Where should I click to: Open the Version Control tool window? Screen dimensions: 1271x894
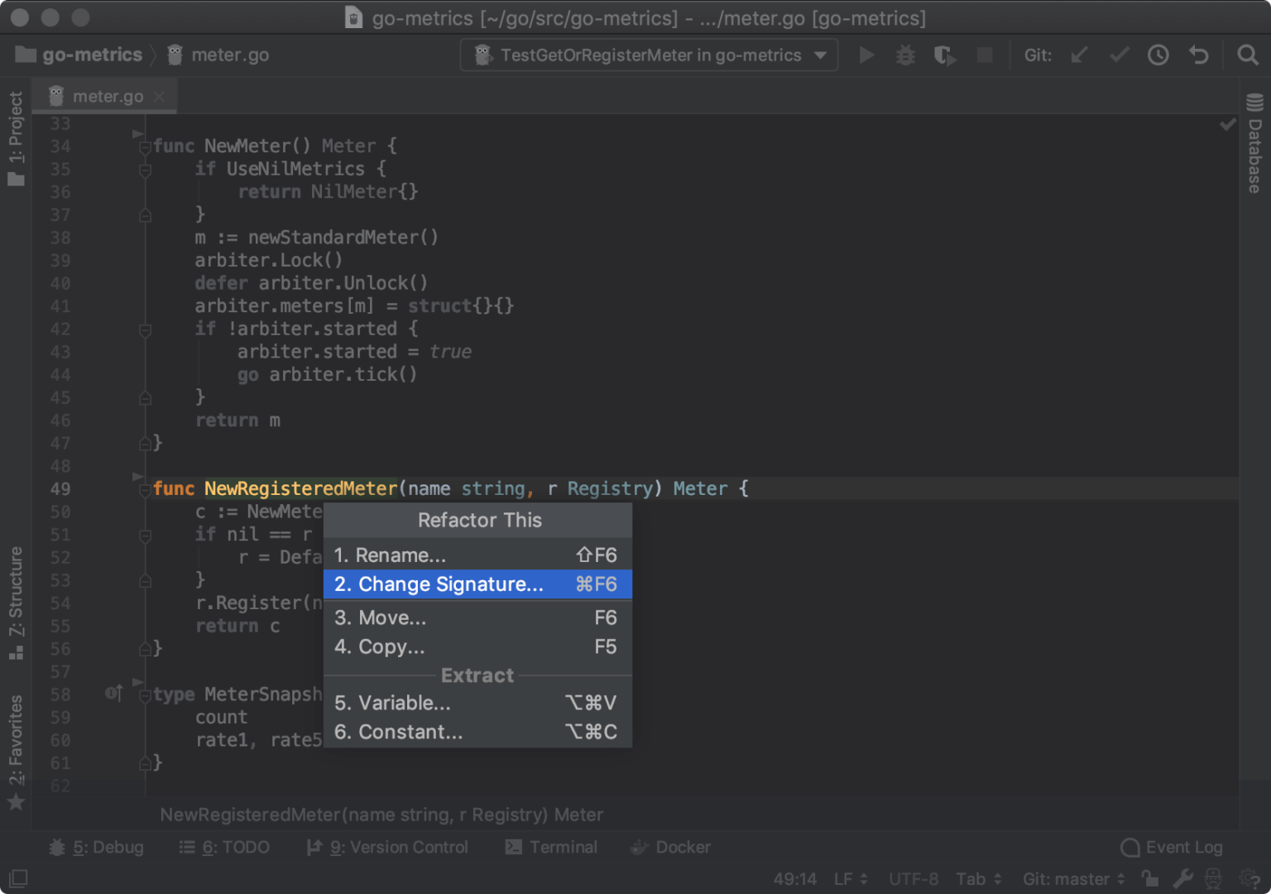387,847
